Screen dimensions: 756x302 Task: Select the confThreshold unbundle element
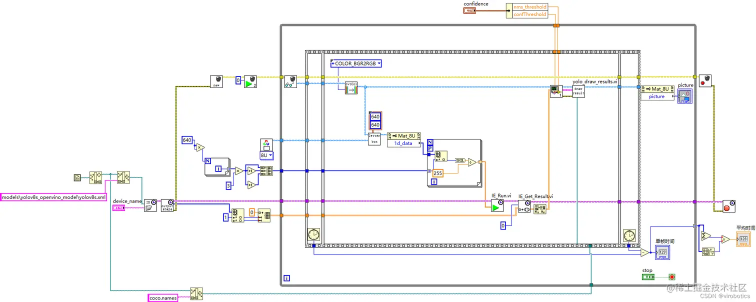click(530, 14)
